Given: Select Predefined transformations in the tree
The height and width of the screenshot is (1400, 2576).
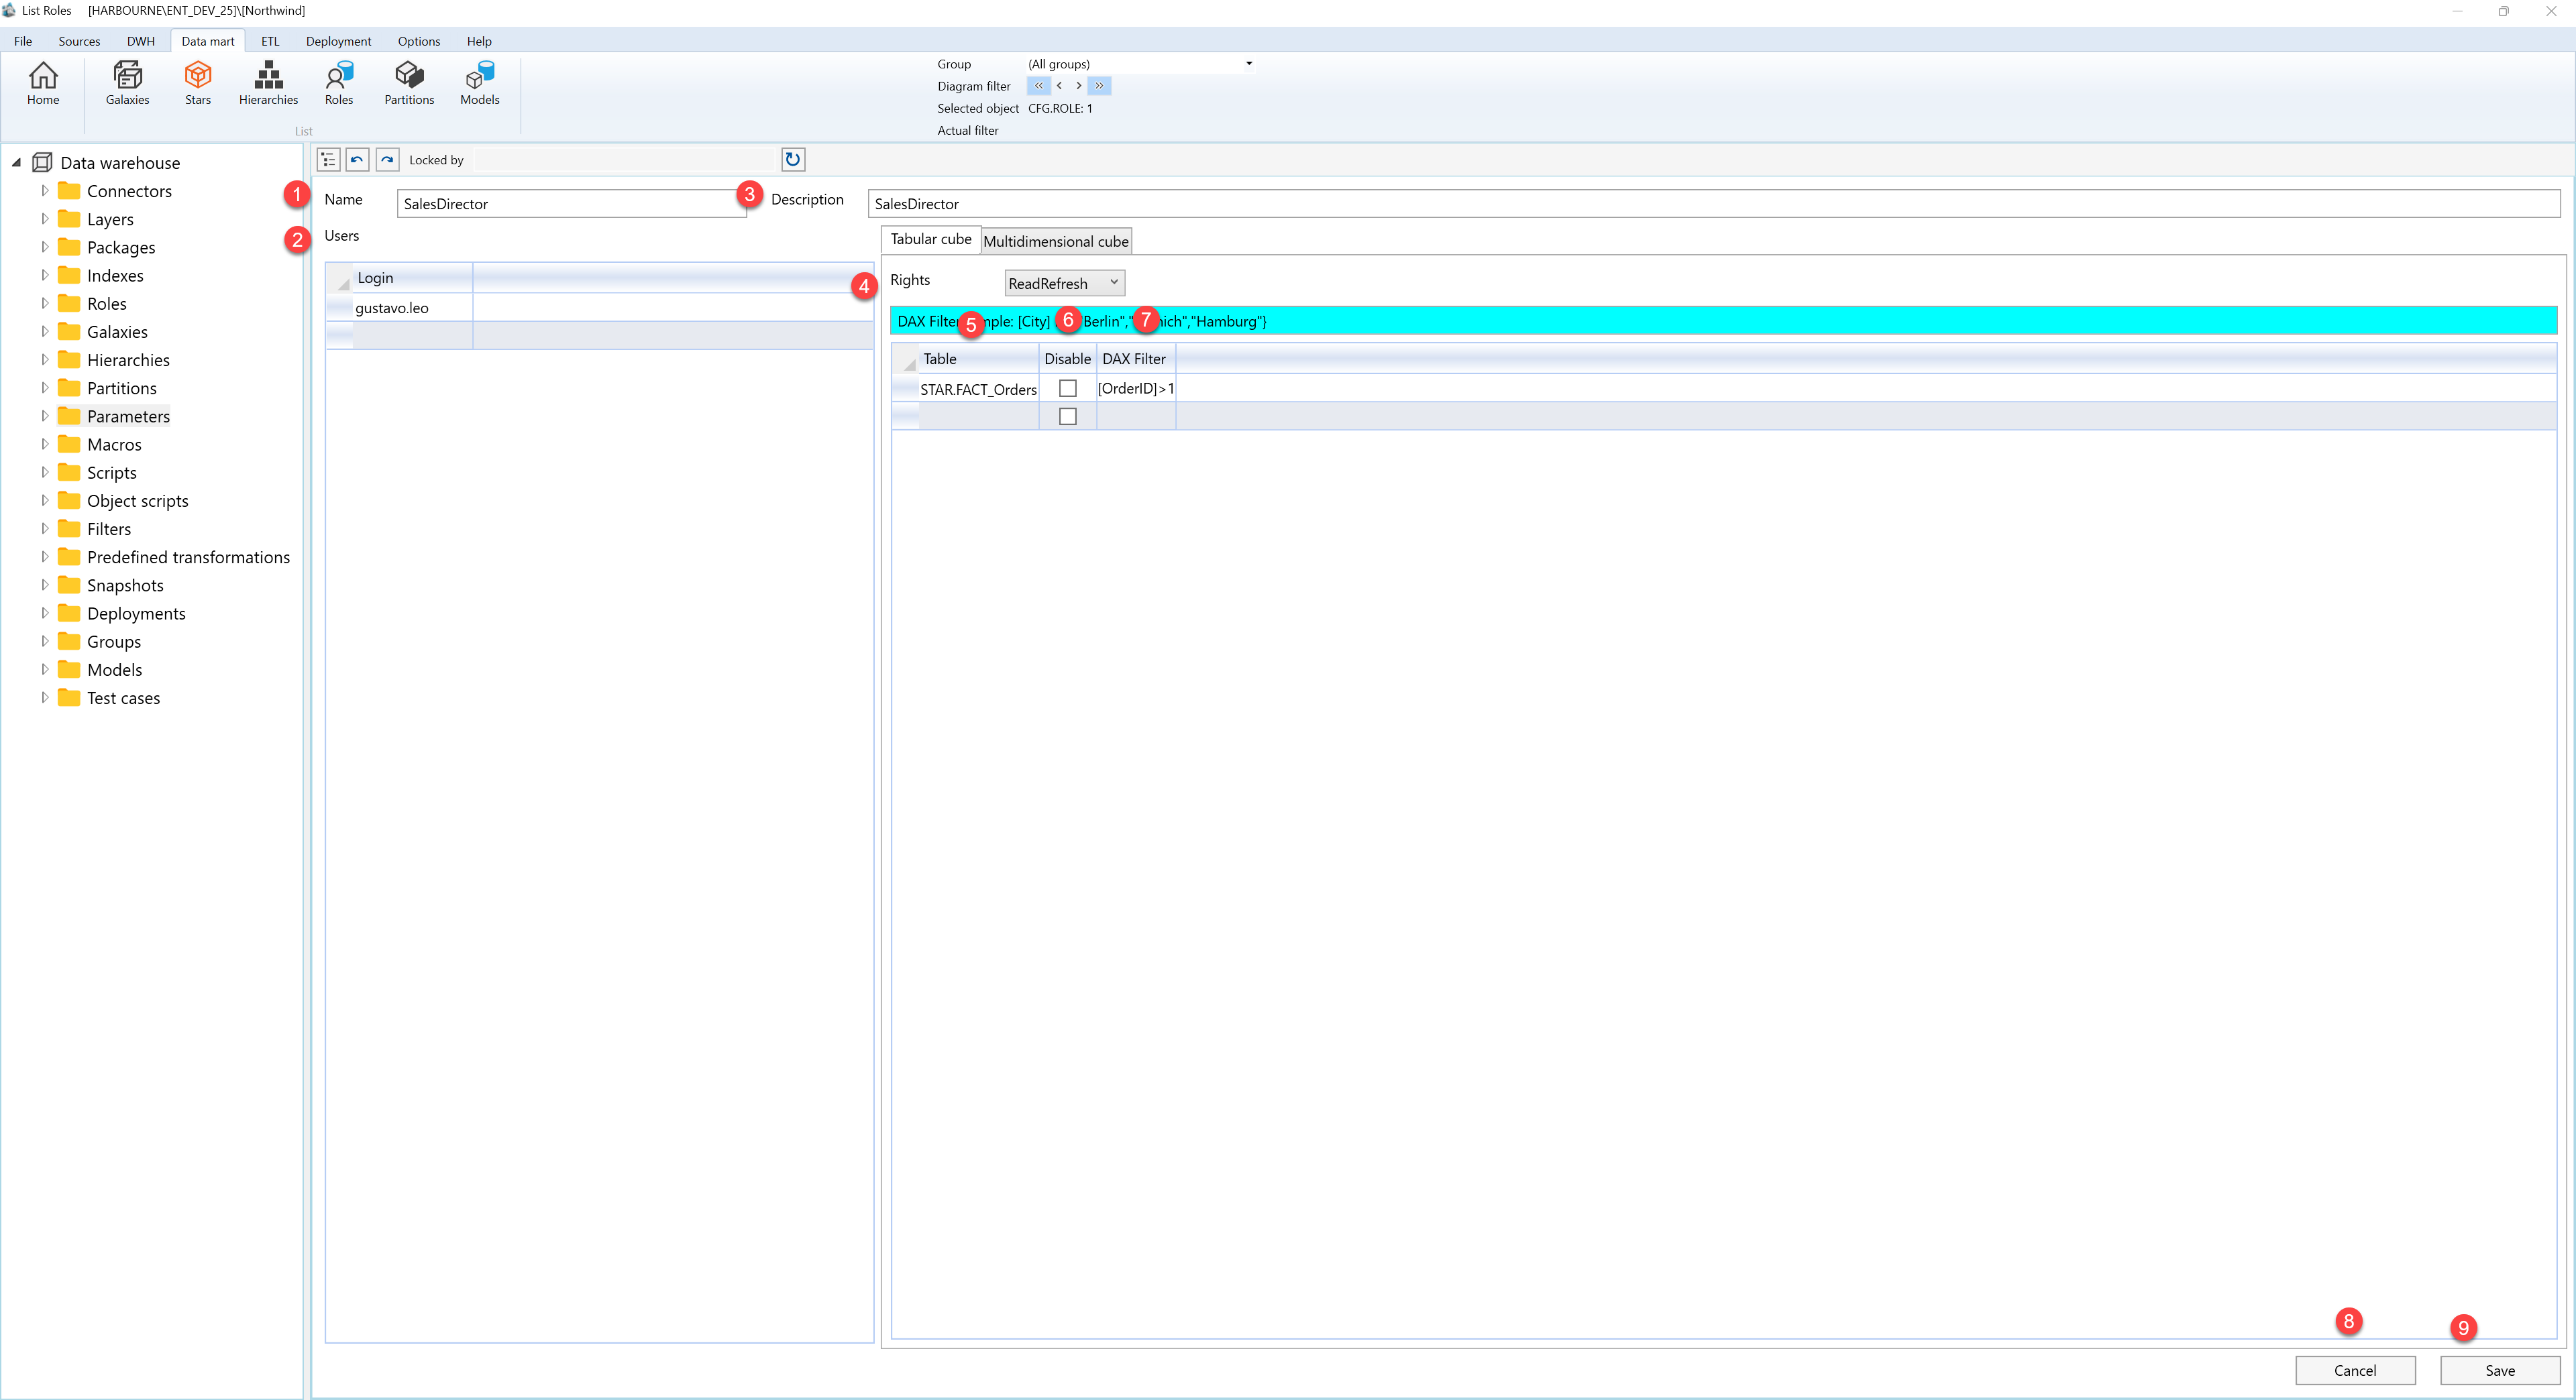Looking at the screenshot, I should (188, 557).
